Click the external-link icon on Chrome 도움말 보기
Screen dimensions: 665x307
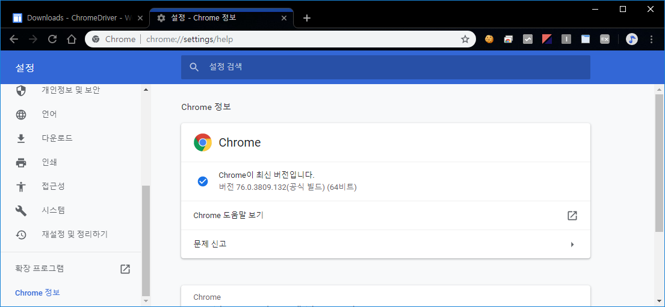[572, 216]
